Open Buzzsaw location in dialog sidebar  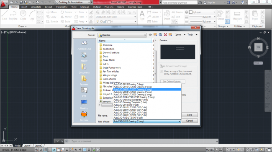pyautogui.click(x=84, y=116)
